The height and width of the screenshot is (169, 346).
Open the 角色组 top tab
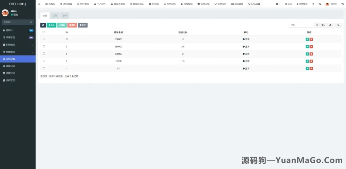click(x=154, y=4)
